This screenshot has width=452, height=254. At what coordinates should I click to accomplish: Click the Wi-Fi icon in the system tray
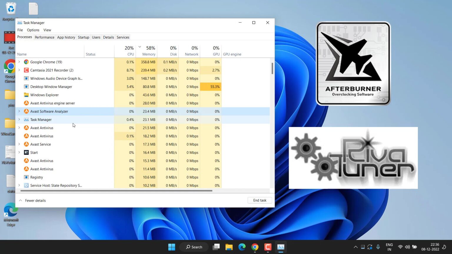coord(400,247)
